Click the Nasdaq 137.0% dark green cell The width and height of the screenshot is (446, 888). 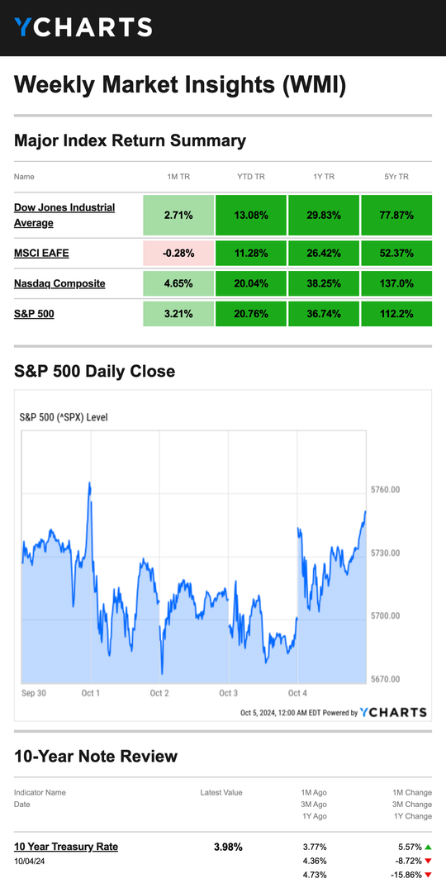pos(396,283)
